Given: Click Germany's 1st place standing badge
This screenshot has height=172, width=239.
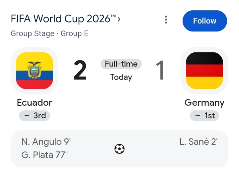Looking at the screenshot, I should click(204, 116).
